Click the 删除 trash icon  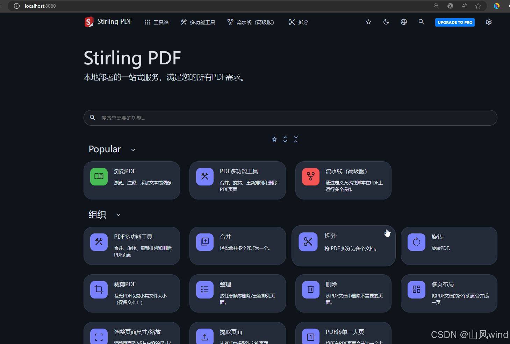pos(311,289)
